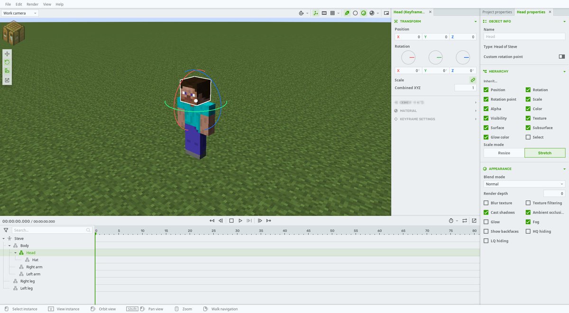
Task: Uncheck Inherit Texture checkbox
Action: click(x=528, y=118)
